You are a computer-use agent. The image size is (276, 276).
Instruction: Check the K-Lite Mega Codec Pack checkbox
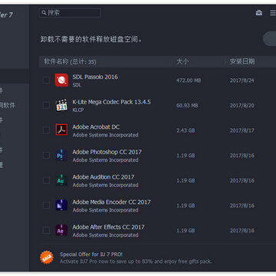tap(46, 105)
